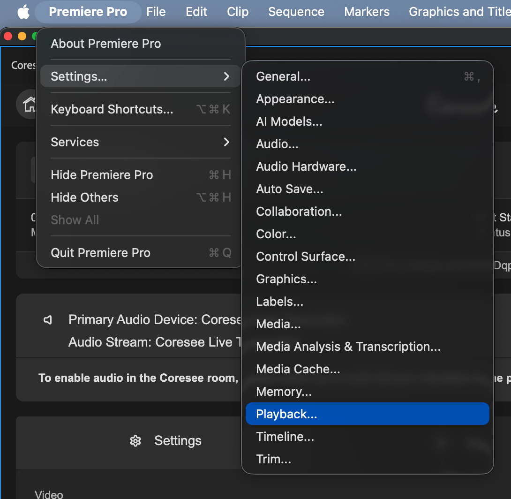This screenshot has width=511, height=499.
Task: Open Memory... settings
Action: point(367,392)
